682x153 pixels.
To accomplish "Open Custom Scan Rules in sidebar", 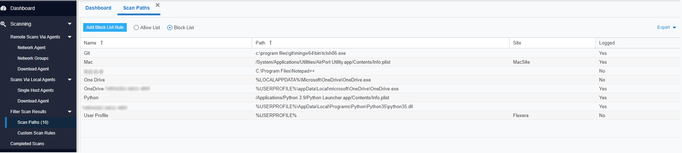I will point(36,133).
